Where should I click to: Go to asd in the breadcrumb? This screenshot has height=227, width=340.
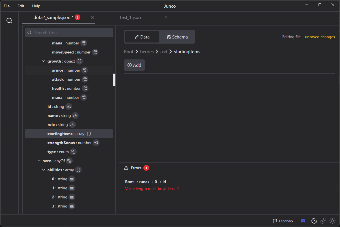pyautogui.click(x=164, y=52)
